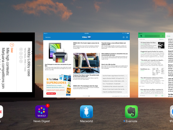173x130 pixels.
Task: Open note 'Suggested sports books for summ...'
Action: 152,54
